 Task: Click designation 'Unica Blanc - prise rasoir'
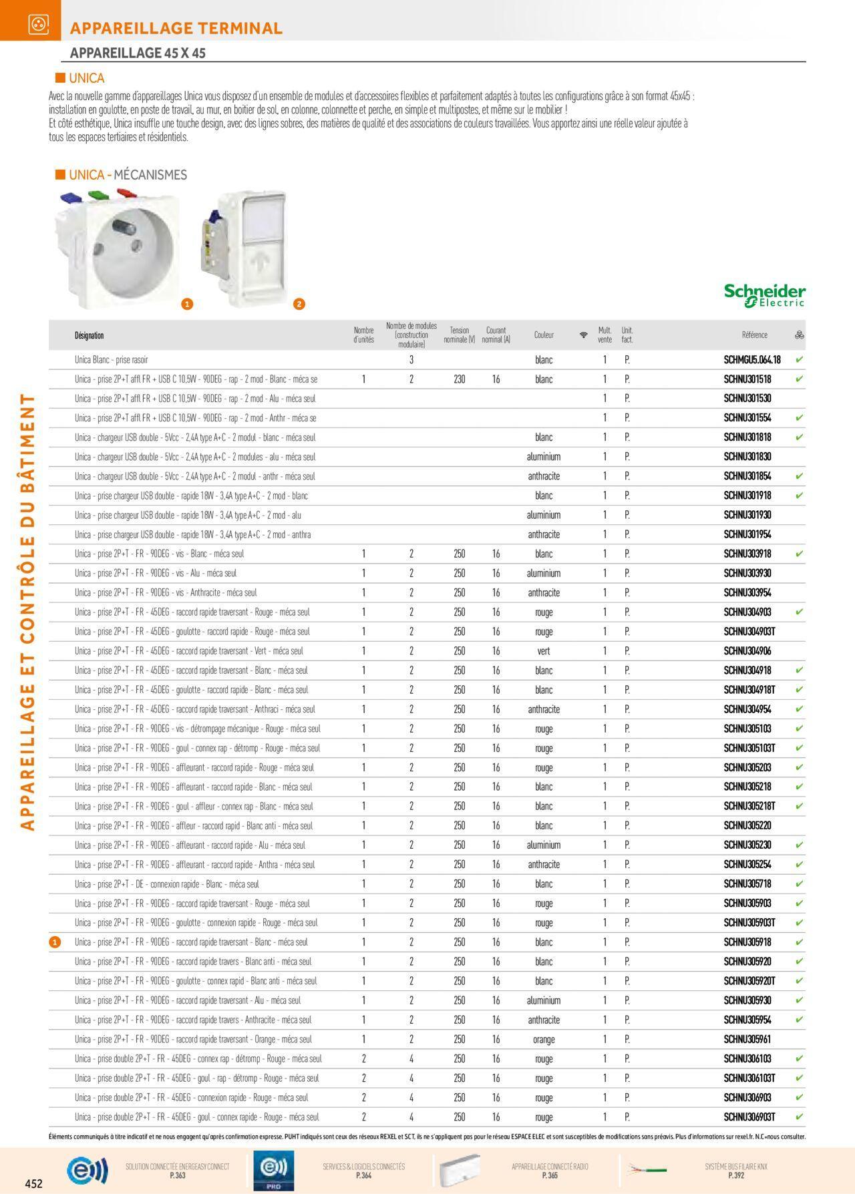coord(112,359)
